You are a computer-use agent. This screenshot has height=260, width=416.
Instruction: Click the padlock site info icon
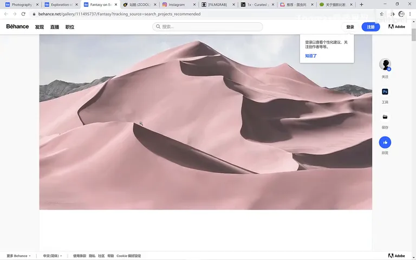(34, 14)
